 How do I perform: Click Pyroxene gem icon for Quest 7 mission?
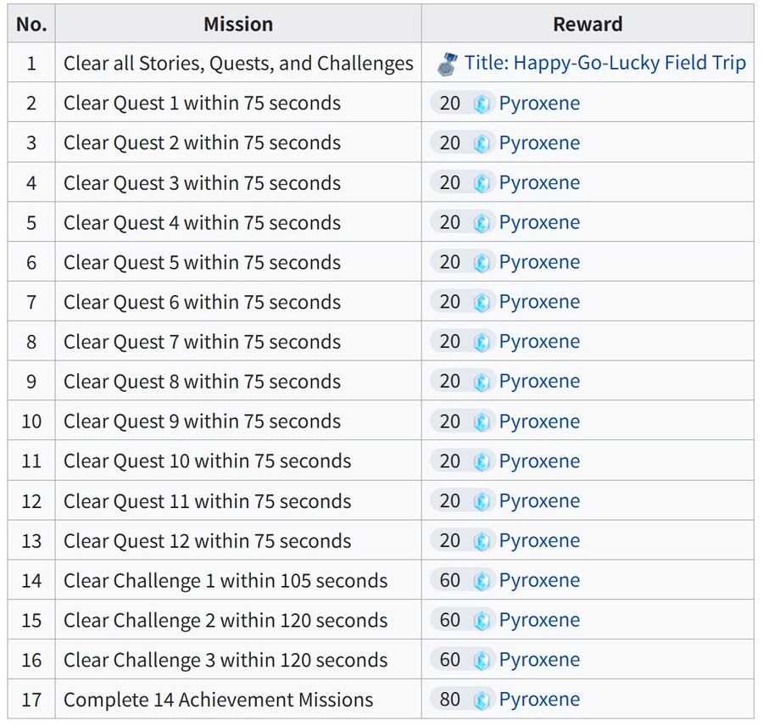click(482, 342)
